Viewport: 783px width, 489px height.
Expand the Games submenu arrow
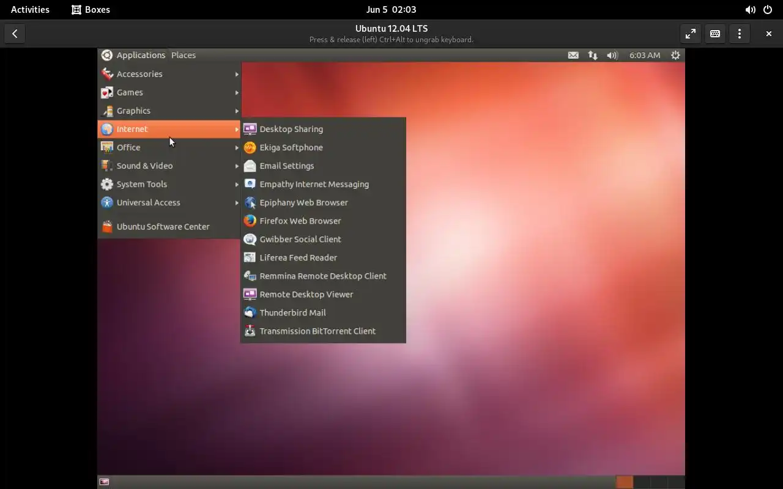click(237, 92)
